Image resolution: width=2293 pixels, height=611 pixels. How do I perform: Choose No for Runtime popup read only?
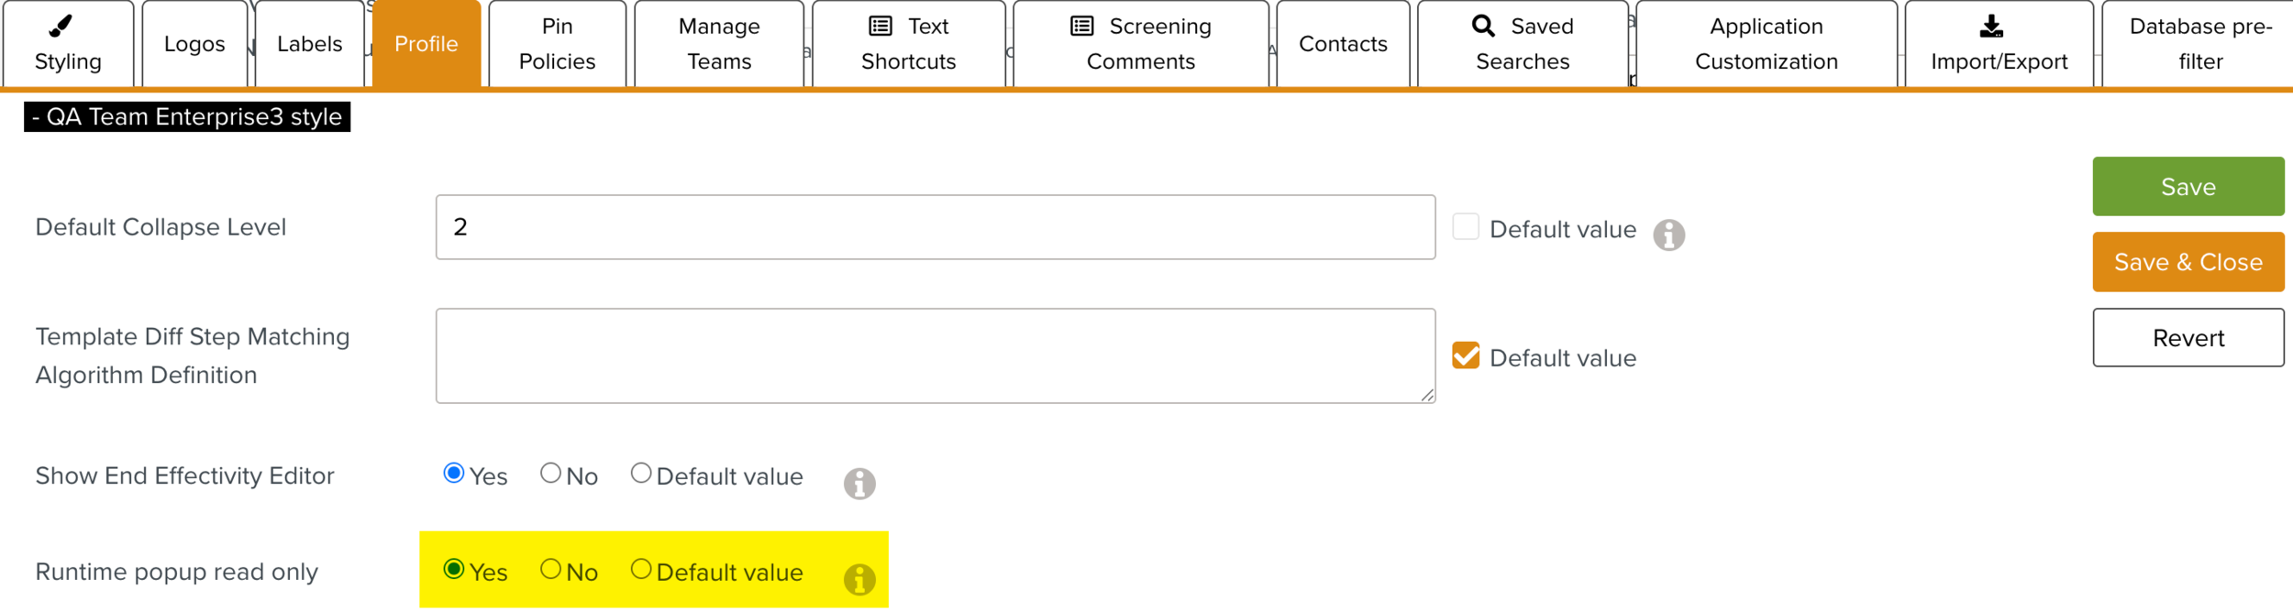[x=550, y=570]
